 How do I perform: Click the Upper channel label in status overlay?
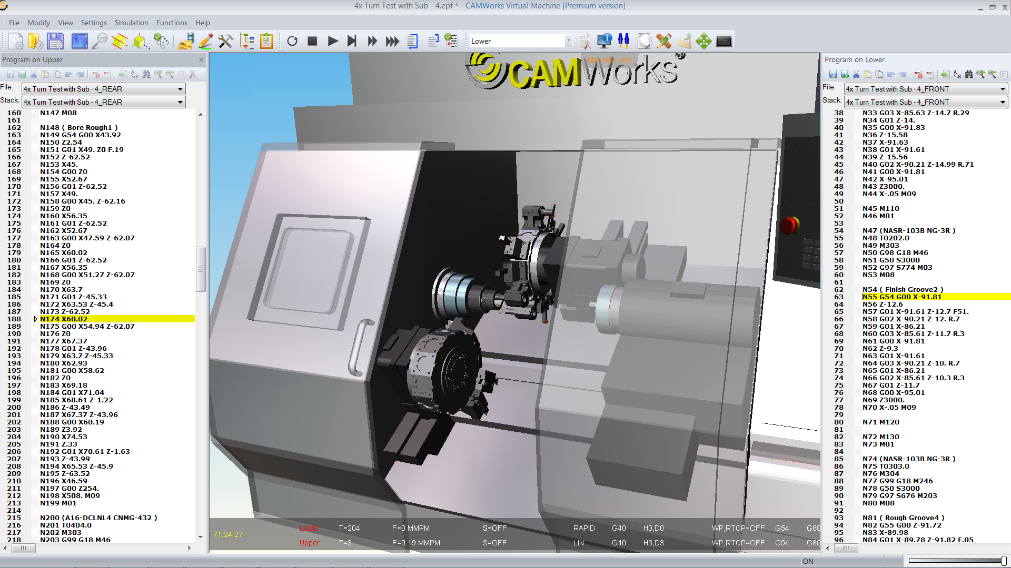coord(309,543)
